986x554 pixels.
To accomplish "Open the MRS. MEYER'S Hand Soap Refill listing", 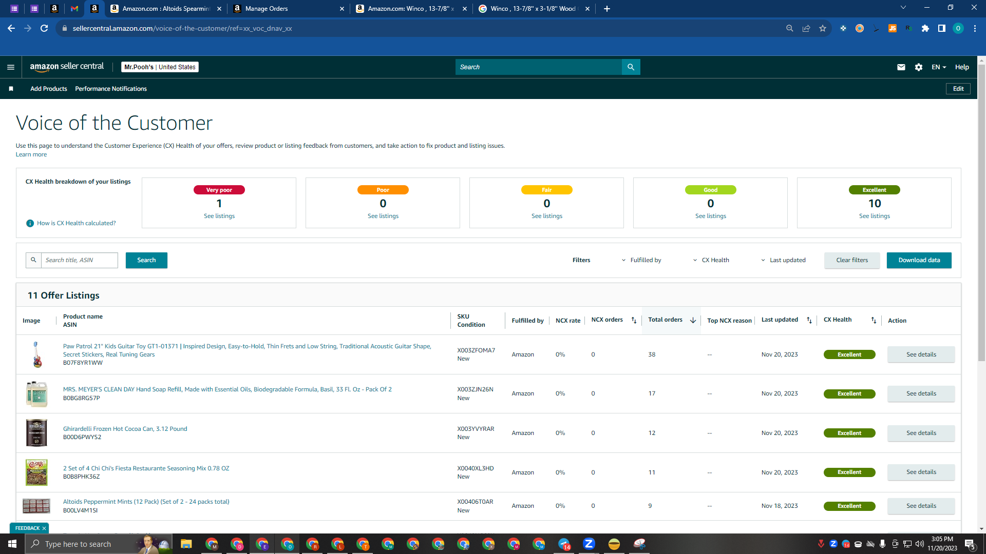I will [227, 389].
